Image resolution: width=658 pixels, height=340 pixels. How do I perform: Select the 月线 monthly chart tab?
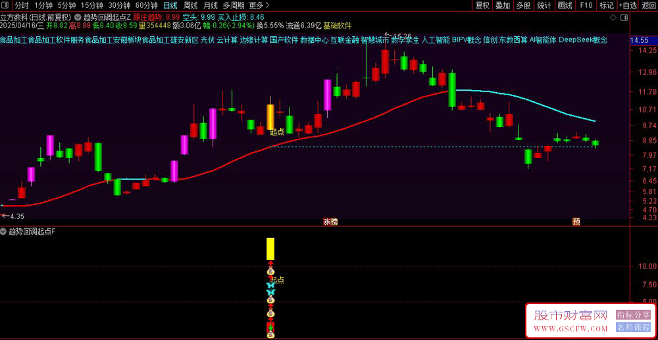[211, 5]
